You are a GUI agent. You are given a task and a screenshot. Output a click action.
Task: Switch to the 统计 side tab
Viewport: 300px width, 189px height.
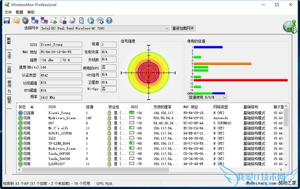pyautogui.click(x=9, y=55)
